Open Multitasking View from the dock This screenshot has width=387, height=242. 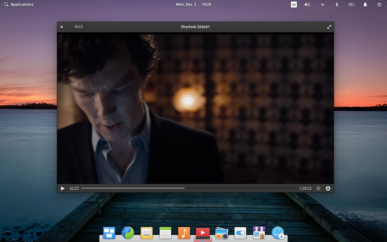click(109, 233)
